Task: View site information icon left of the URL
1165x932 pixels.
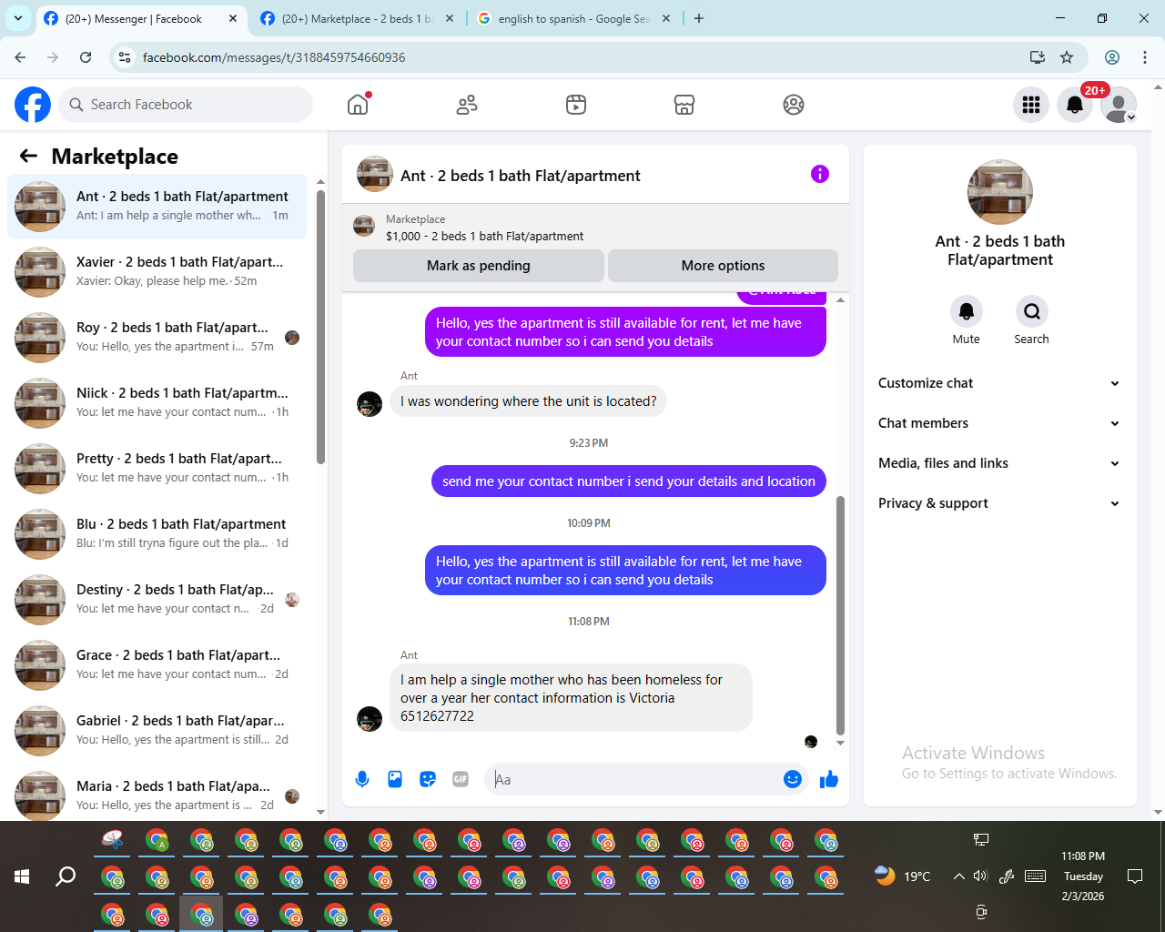Action: click(x=126, y=57)
